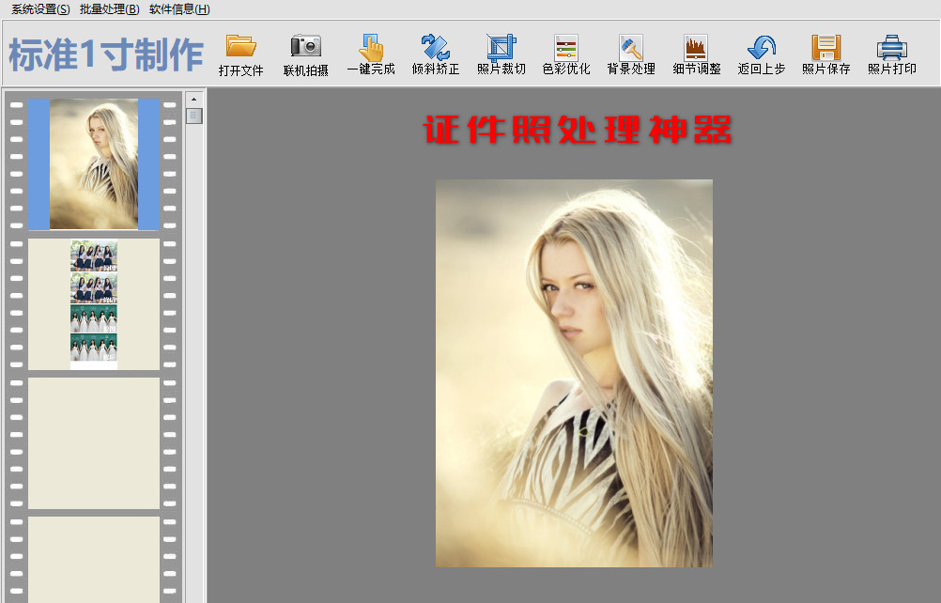Open the 软件信息(H) menu
Viewport: 941px width, 603px height.
click(x=179, y=9)
